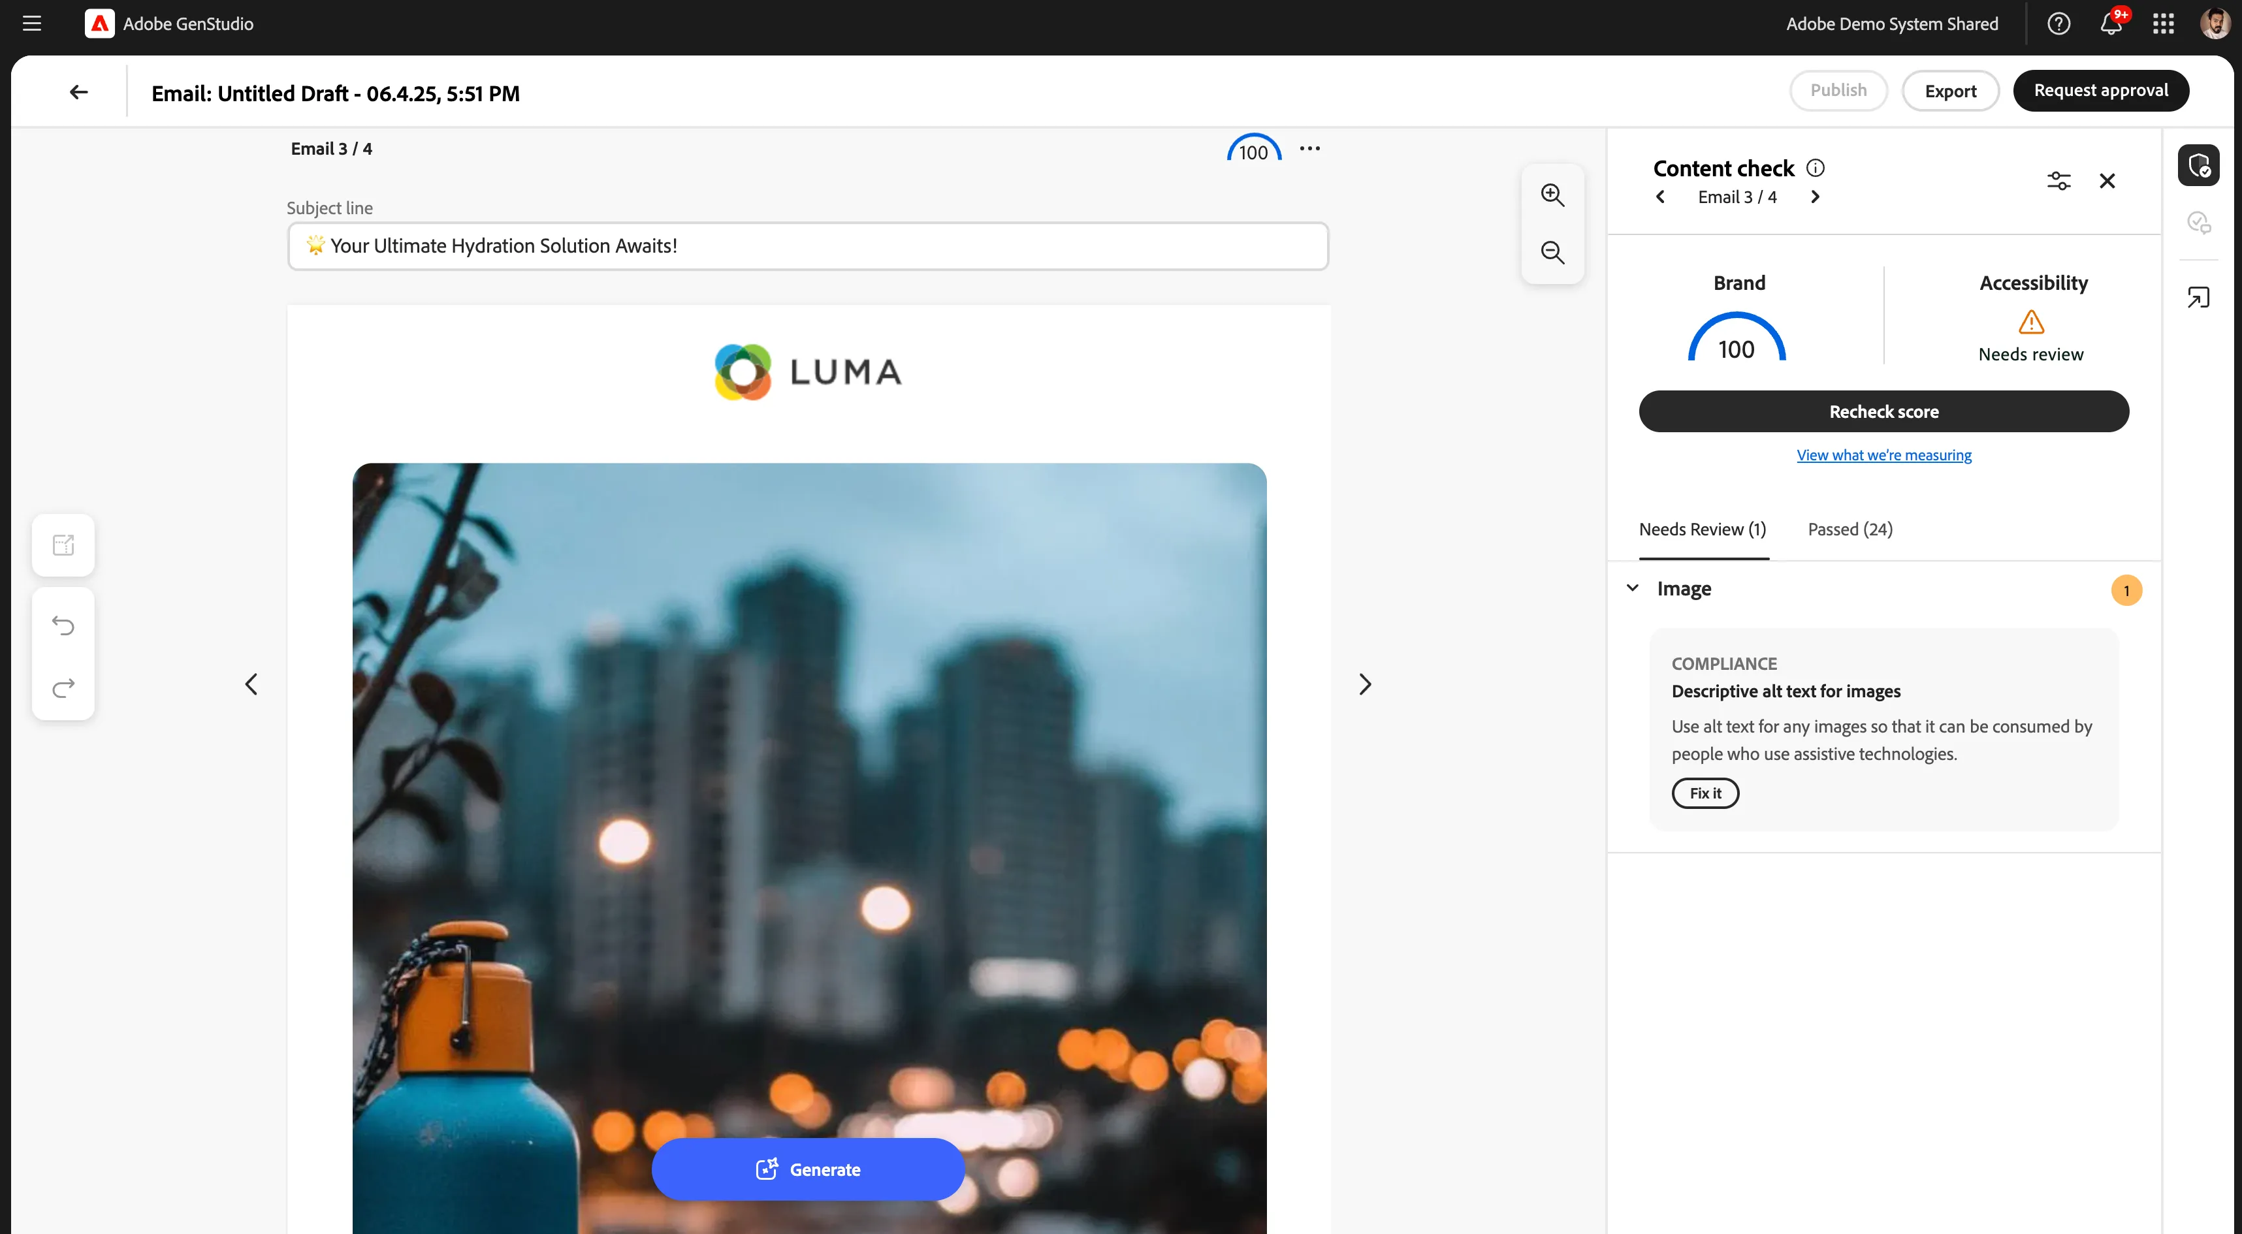Click the Generate button
Image resolution: width=2242 pixels, height=1234 pixels.
(808, 1169)
